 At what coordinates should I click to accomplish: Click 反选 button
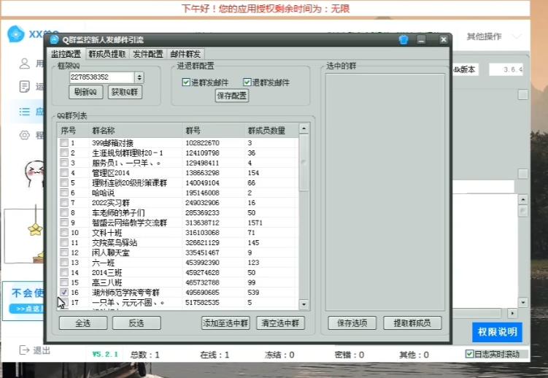click(x=136, y=323)
